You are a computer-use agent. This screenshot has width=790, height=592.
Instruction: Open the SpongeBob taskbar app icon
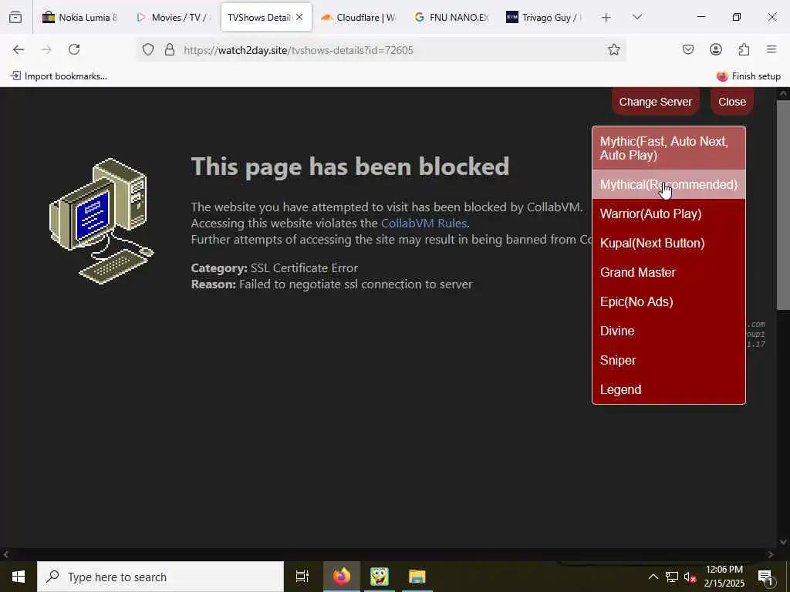(379, 577)
